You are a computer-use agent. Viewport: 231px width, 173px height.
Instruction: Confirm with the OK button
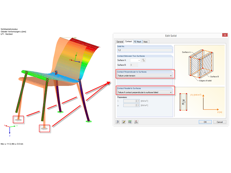coord(205,122)
